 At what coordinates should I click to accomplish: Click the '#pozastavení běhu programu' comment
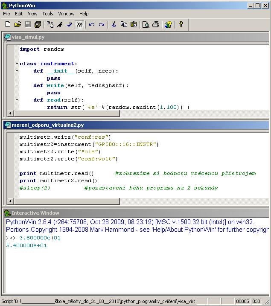pyautogui.click(x=152, y=188)
